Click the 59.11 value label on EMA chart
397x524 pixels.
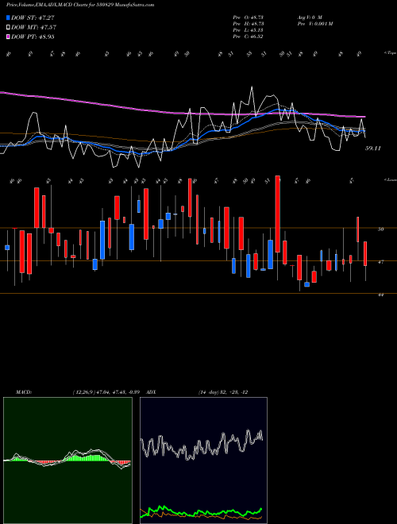(373, 148)
